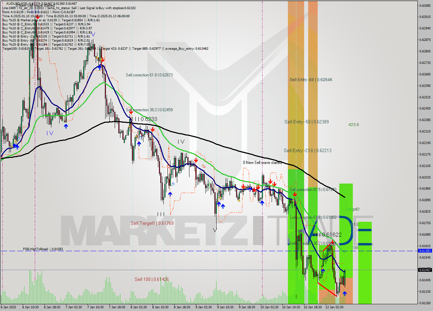Click the 'Sell correction 38.2 | 0.62459' label

click(x=149, y=110)
